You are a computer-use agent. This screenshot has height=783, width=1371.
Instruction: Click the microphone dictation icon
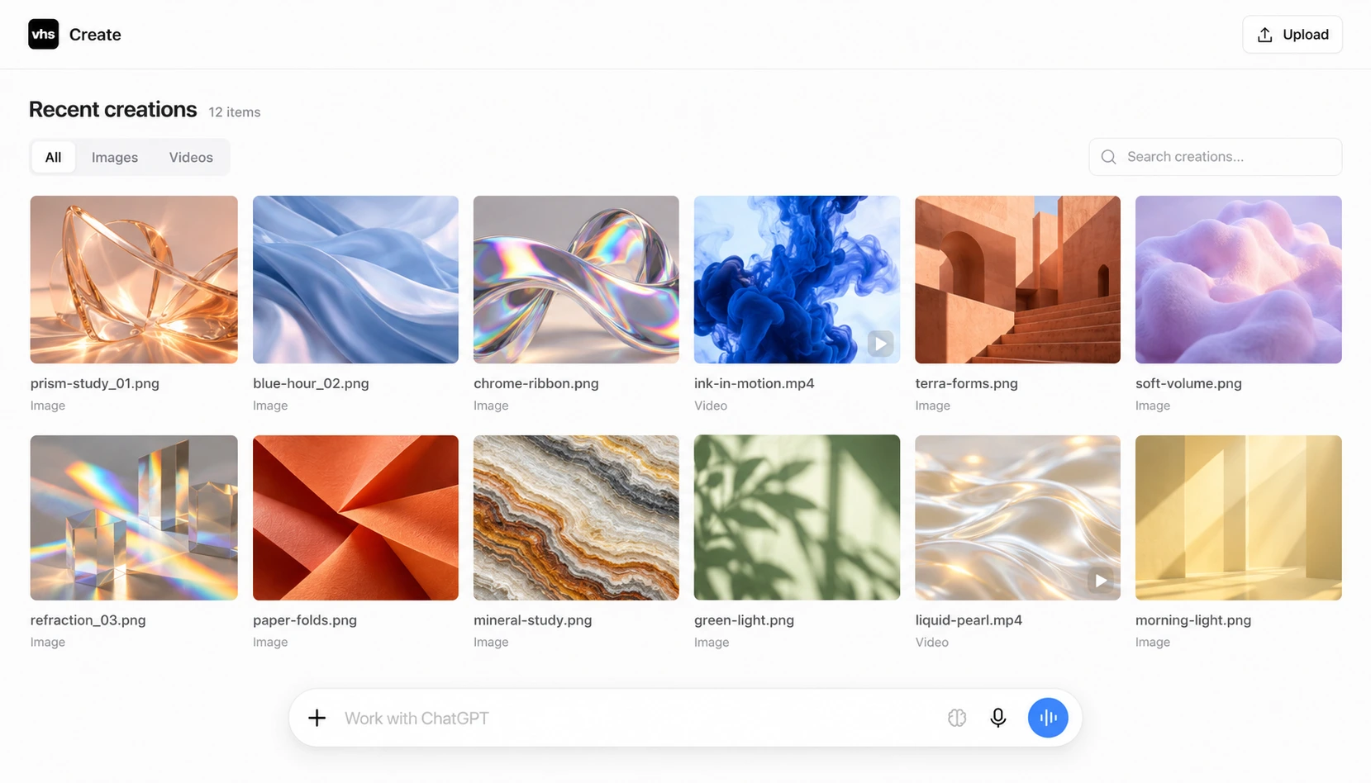(x=998, y=718)
